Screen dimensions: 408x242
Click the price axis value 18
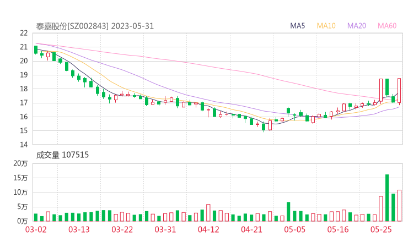pos(24,89)
